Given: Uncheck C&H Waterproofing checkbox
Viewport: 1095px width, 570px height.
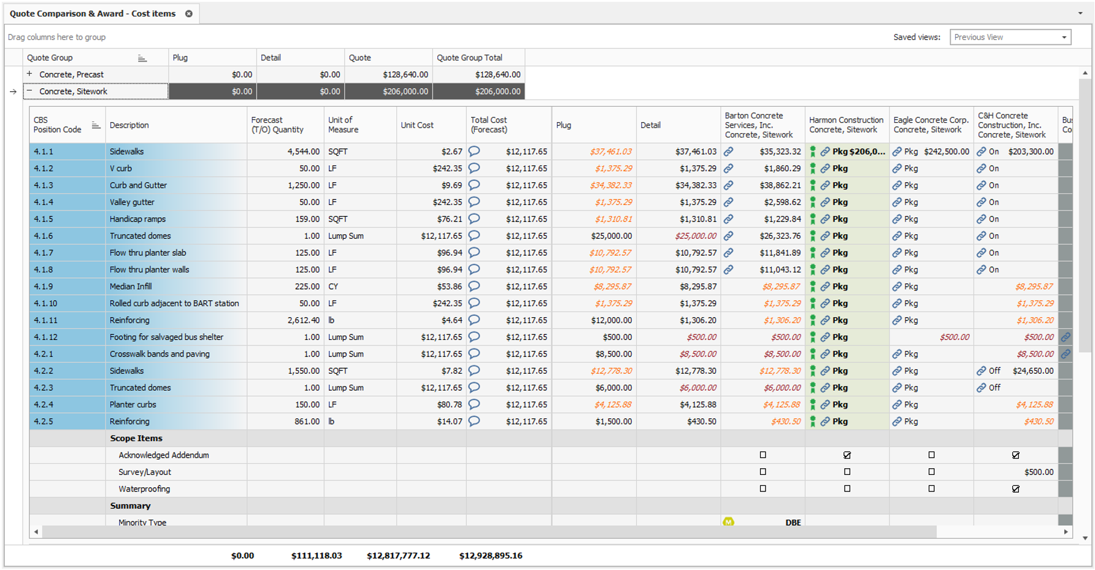Looking at the screenshot, I should click(x=1016, y=489).
